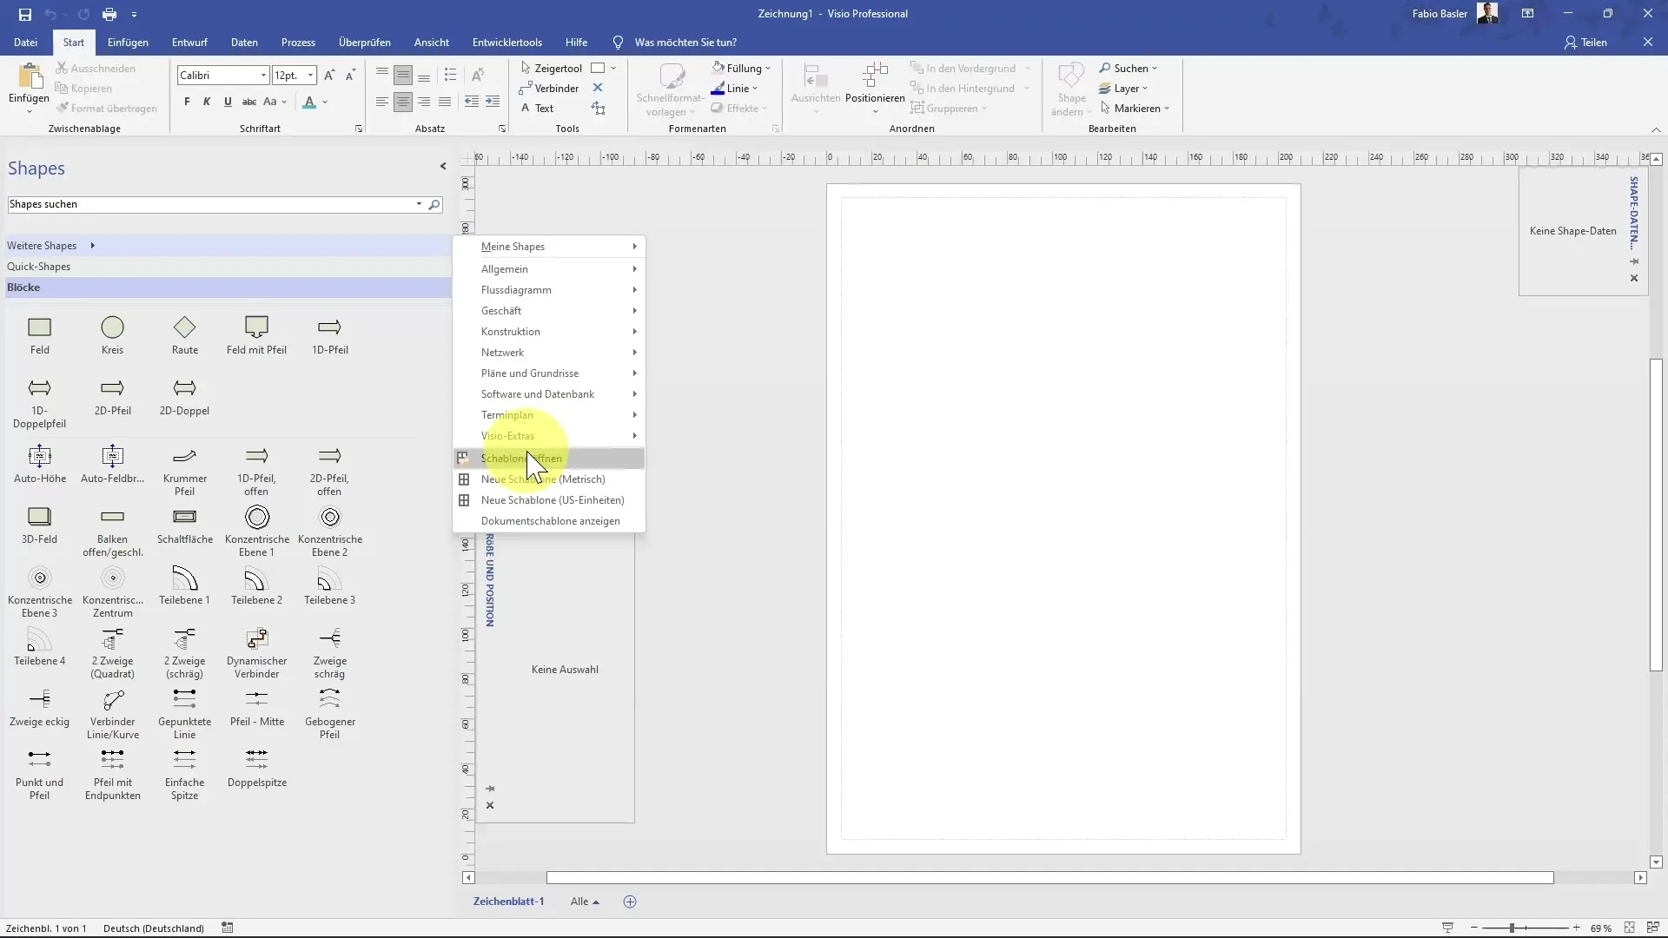
Task: Open the Suchen dropdown
Action: click(1128, 68)
